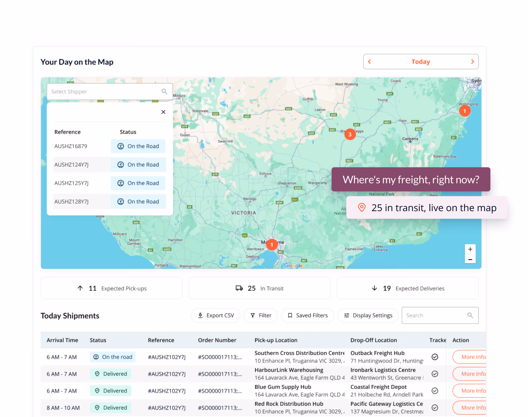Image resolution: width=528 pixels, height=417 pixels.
Task: Click tracked checkmark for Ironbark Logistics Centre row
Action: 435,374
